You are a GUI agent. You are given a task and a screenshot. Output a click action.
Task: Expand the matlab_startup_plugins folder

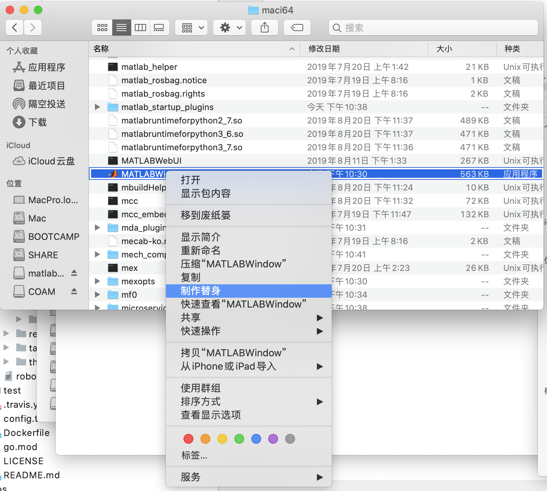pos(98,107)
